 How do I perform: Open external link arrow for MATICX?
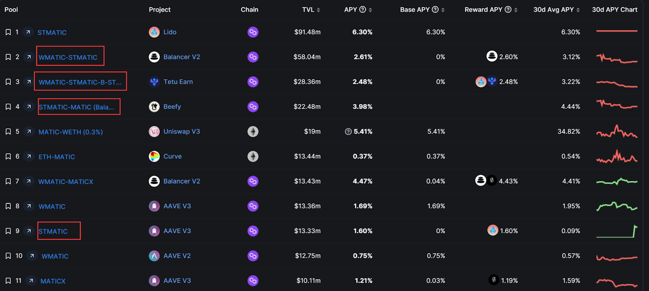click(x=31, y=280)
